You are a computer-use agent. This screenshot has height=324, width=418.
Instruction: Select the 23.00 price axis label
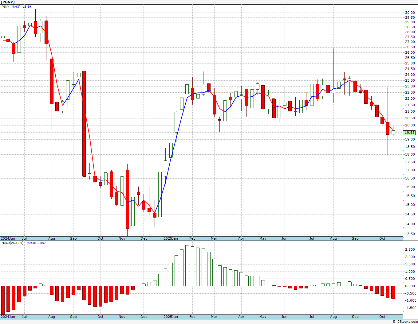pyautogui.click(x=410, y=87)
